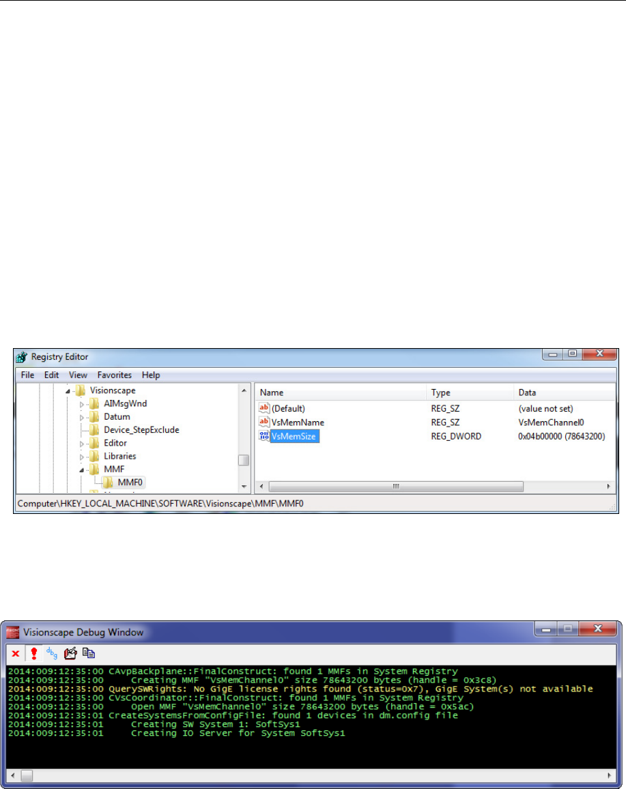Open the Help menu in Registry Editor
This screenshot has height=789, width=626.
[150, 375]
